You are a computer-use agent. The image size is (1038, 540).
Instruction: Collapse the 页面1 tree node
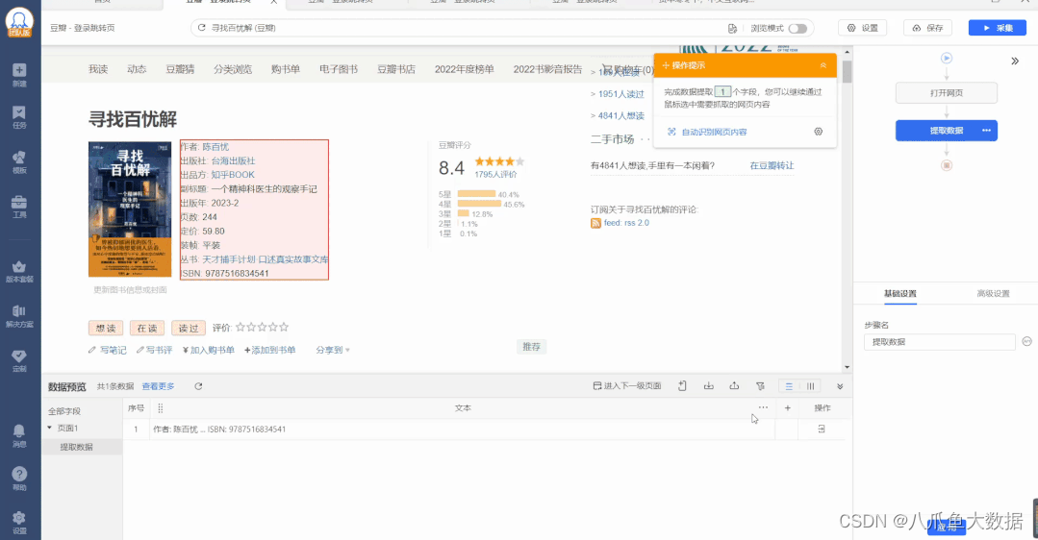pyautogui.click(x=50, y=428)
